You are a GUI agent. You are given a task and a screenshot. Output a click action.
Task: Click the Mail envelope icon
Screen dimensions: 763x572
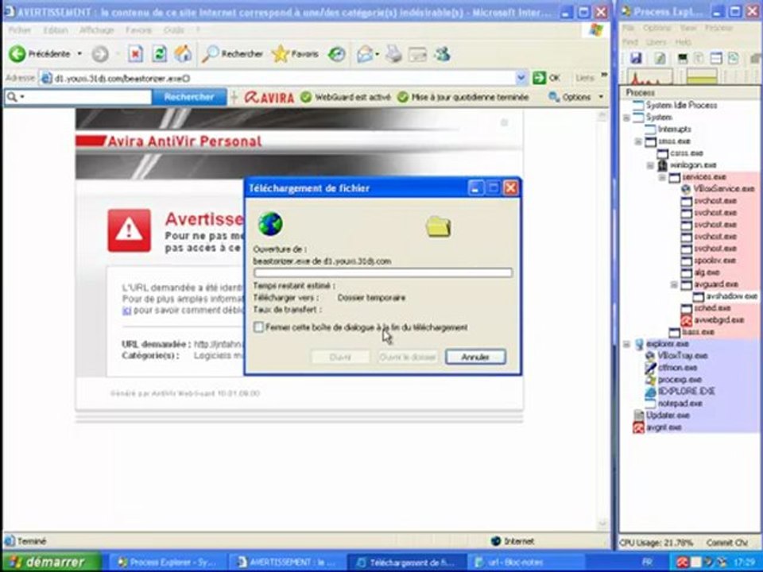(365, 54)
